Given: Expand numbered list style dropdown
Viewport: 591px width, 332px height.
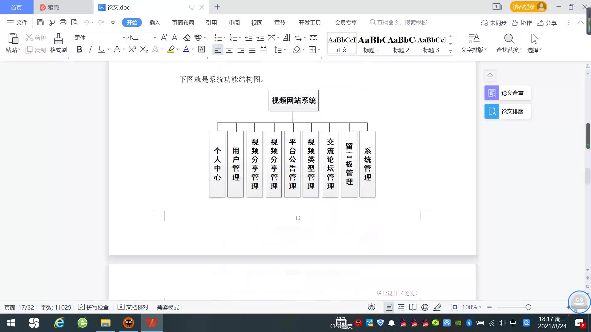Looking at the screenshot, I should 240,38.
